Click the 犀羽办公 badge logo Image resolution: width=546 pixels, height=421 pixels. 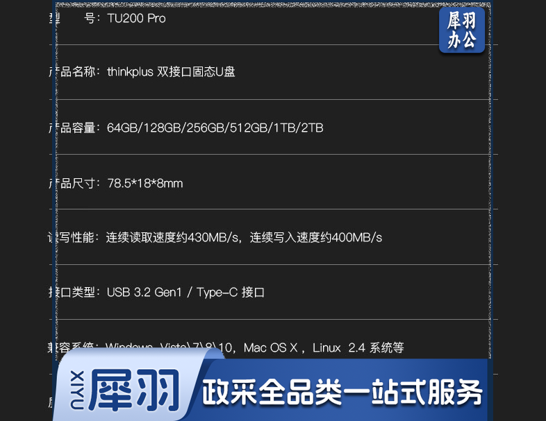[461, 30]
